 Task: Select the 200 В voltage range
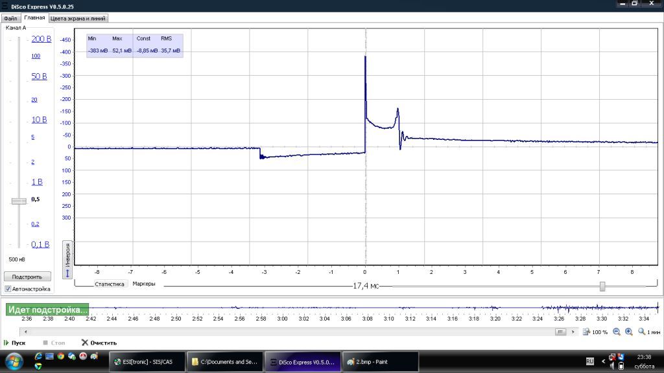point(41,39)
